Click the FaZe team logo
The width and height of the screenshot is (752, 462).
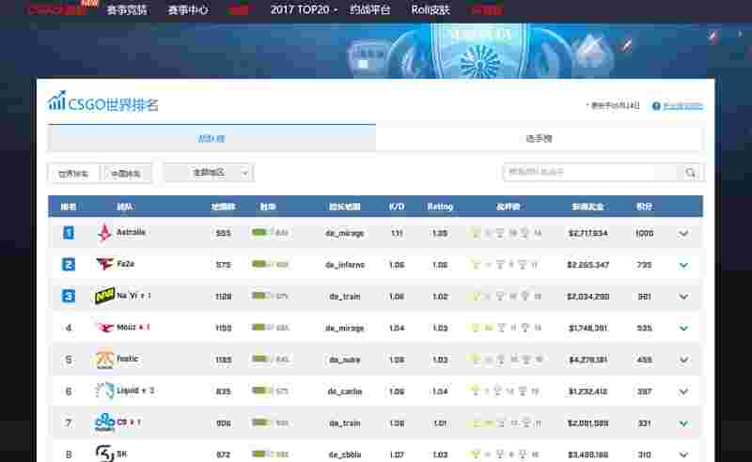pyautogui.click(x=104, y=264)
